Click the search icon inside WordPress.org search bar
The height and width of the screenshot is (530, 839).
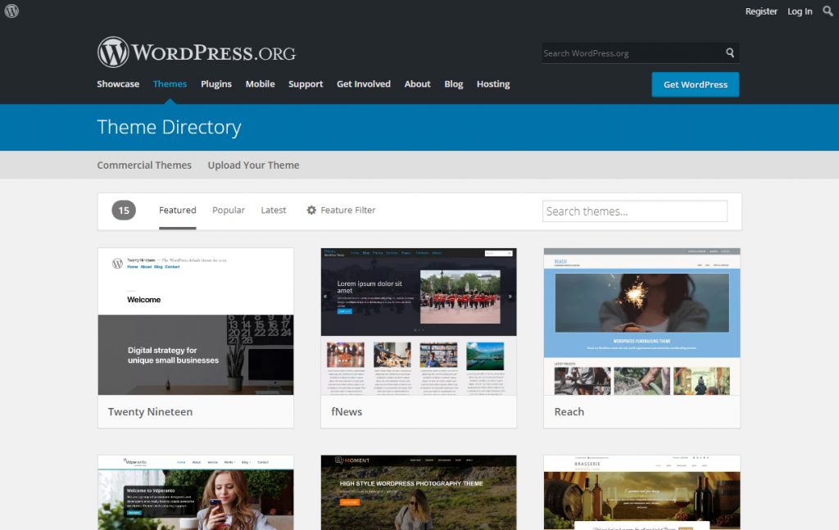click(729, 52)
